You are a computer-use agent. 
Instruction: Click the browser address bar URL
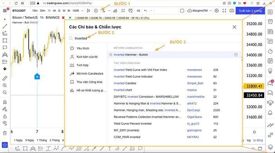pos(67,3)
